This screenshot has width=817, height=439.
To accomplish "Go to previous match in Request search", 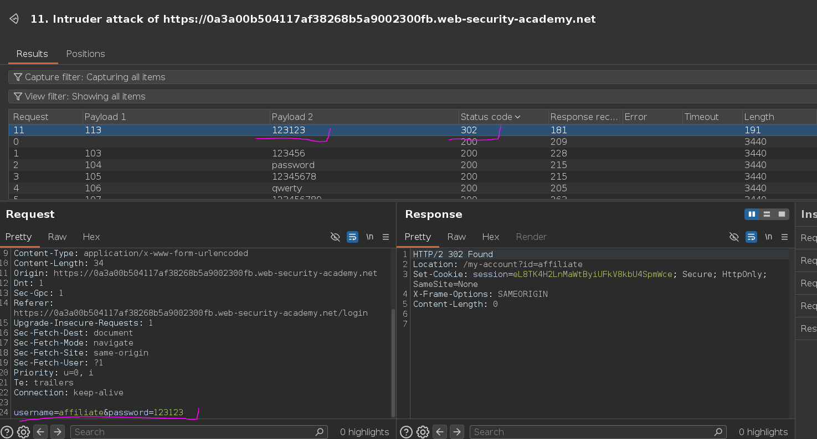I will point(40,432).
